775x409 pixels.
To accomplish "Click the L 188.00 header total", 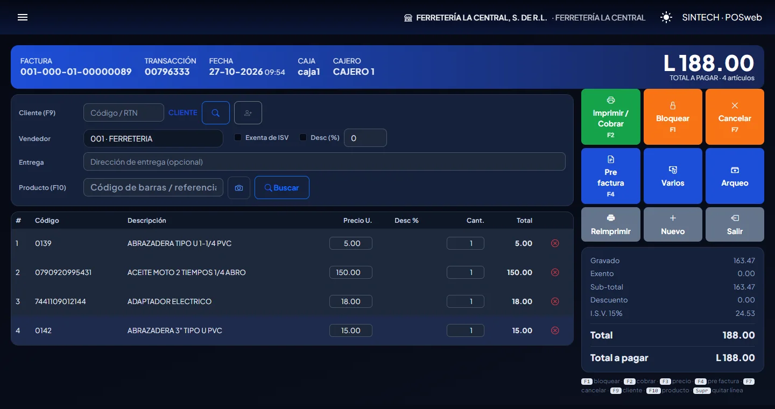I will pyautogui.click(x=709, y=63).
